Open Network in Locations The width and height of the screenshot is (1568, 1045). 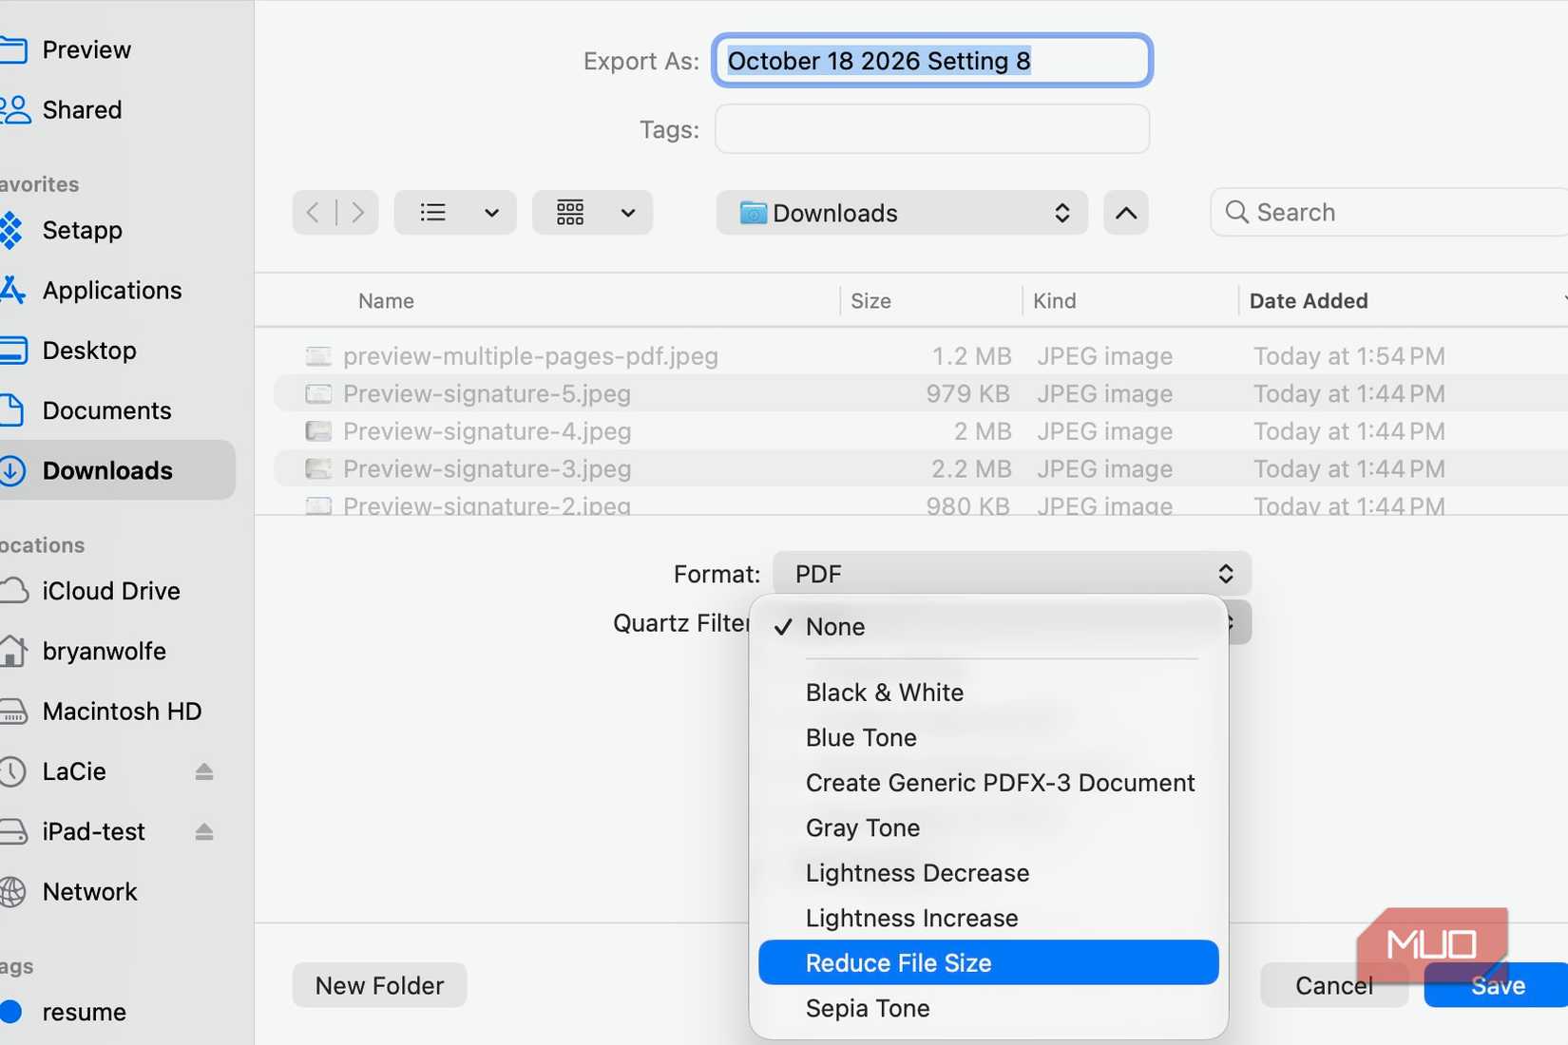(x=89, y=891)
